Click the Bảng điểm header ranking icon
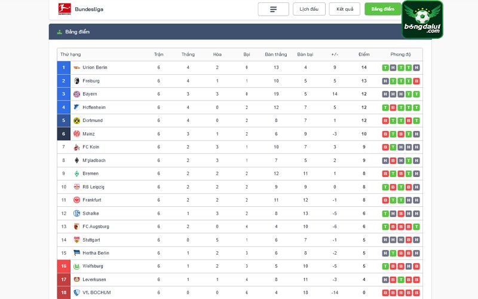 tap(60, 32)
